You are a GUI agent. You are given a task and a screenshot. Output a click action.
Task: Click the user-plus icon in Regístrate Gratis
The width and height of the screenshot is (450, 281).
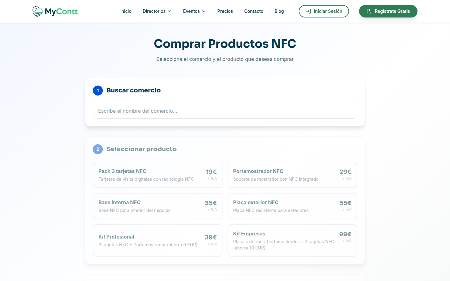pyautogui.click(x=369, y=11)
